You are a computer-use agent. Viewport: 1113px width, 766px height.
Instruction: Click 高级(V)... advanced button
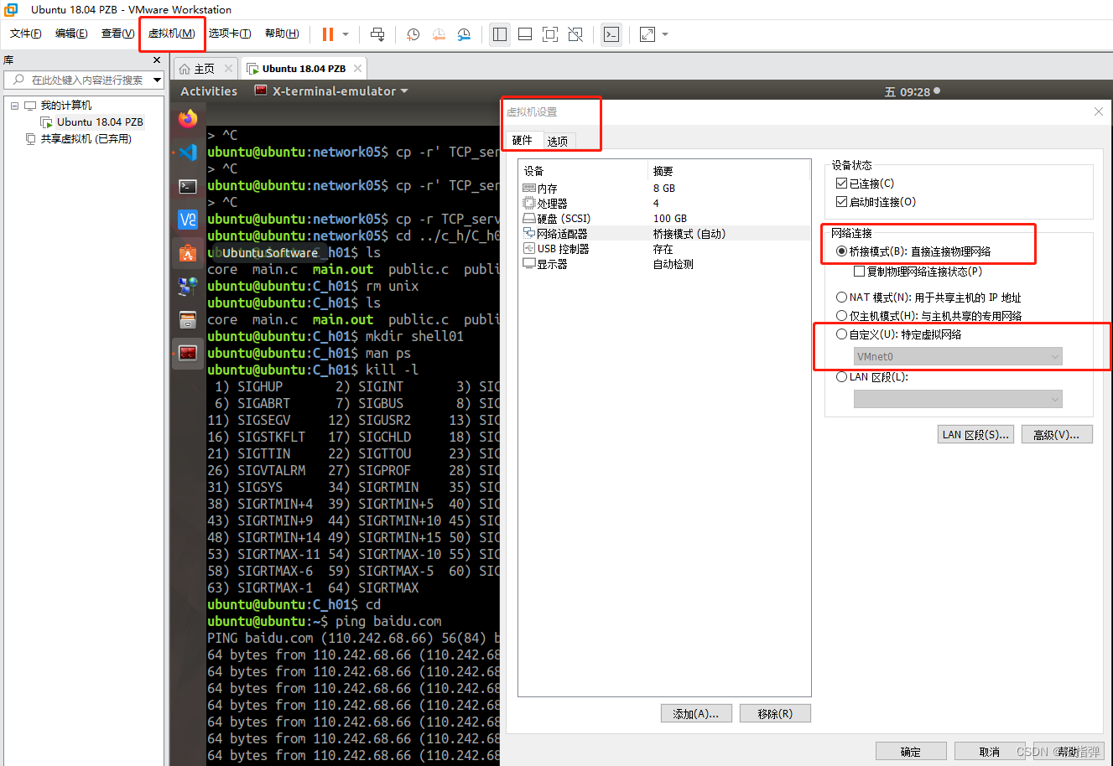pyautogui.click(x=1056, y=434)
